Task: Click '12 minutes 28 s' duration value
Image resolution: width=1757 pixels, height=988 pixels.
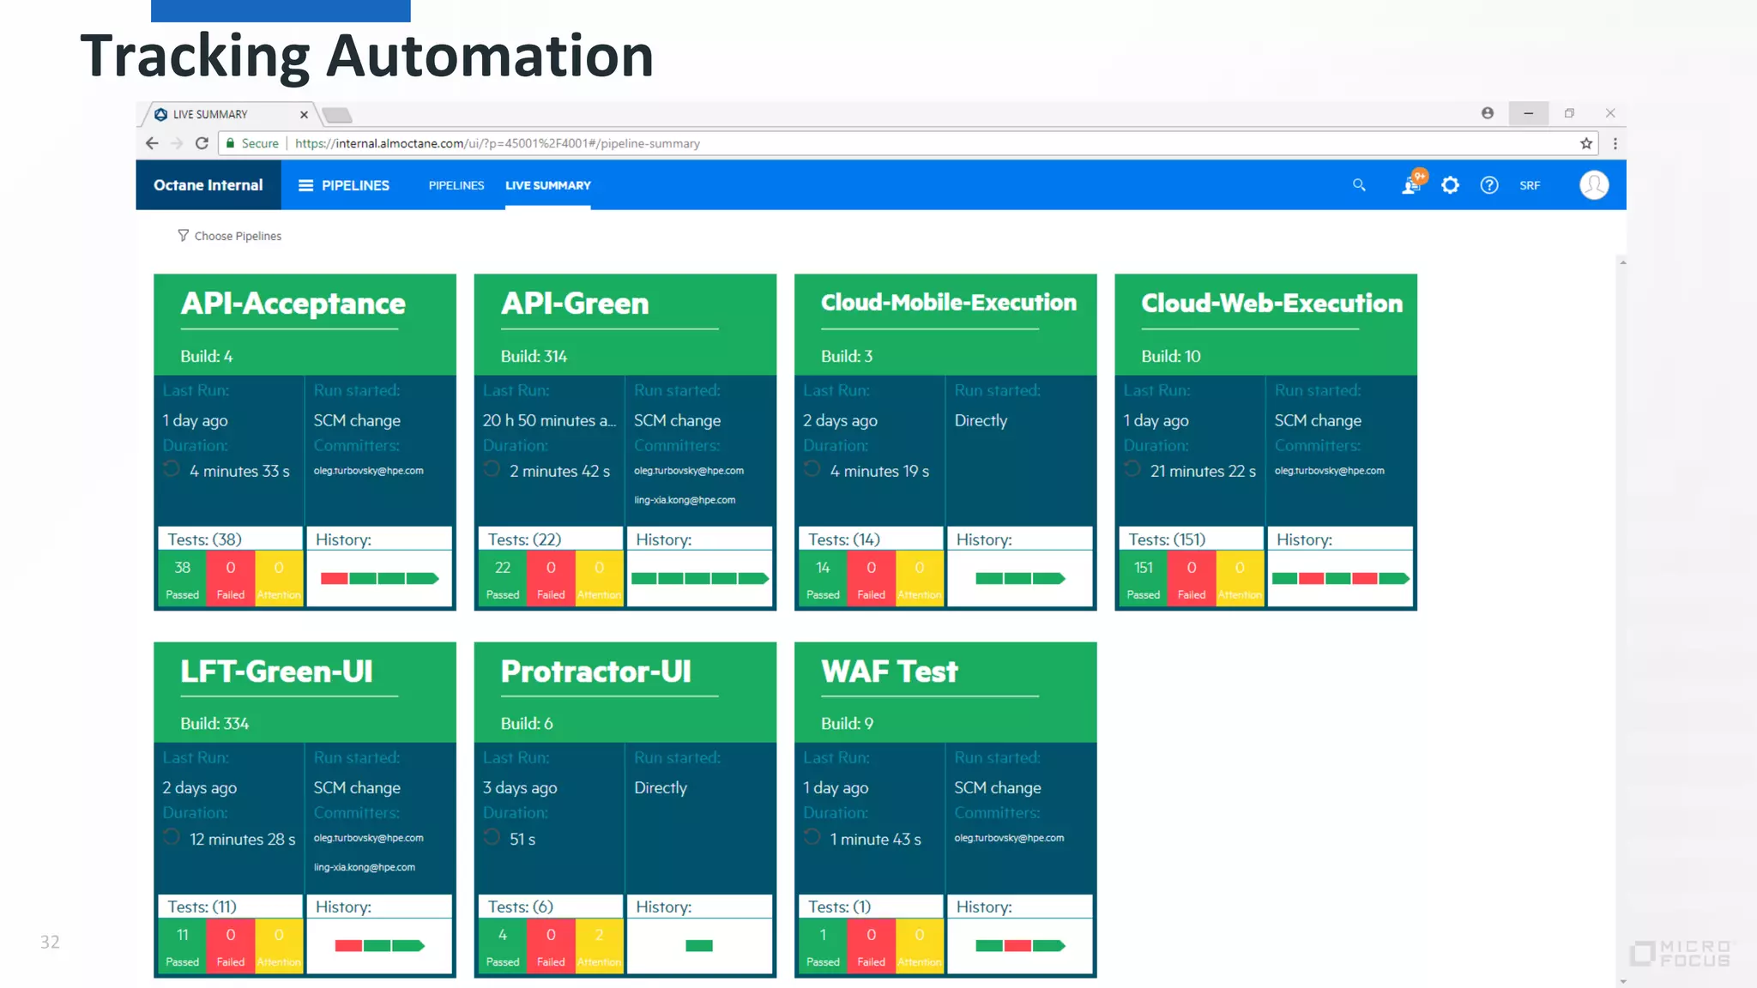Action: (242, 839)
